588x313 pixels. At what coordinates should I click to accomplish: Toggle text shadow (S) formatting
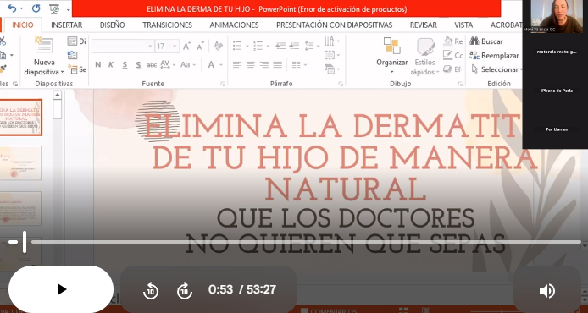click(138, 65)
